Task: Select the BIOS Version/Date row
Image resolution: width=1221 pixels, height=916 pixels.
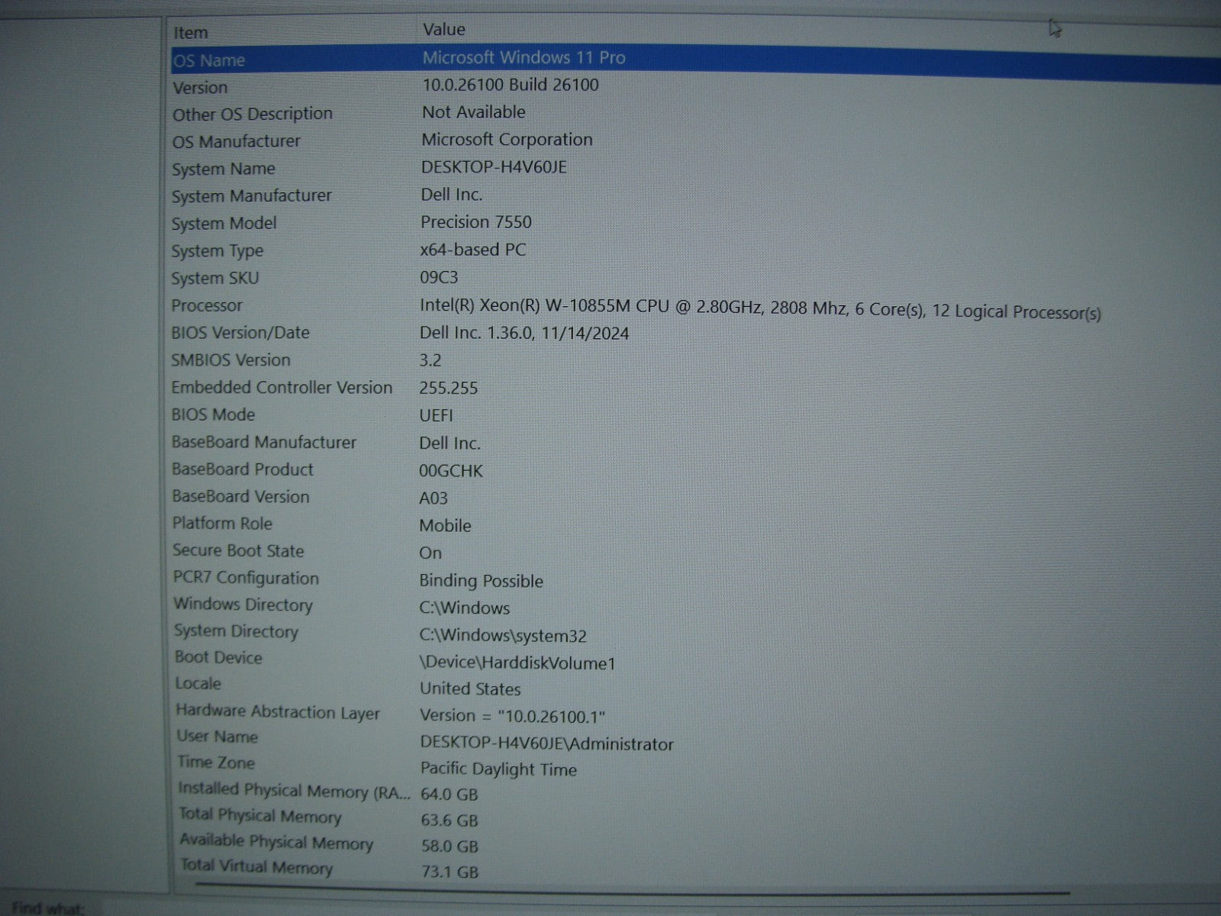Action: tap(240, 333)
